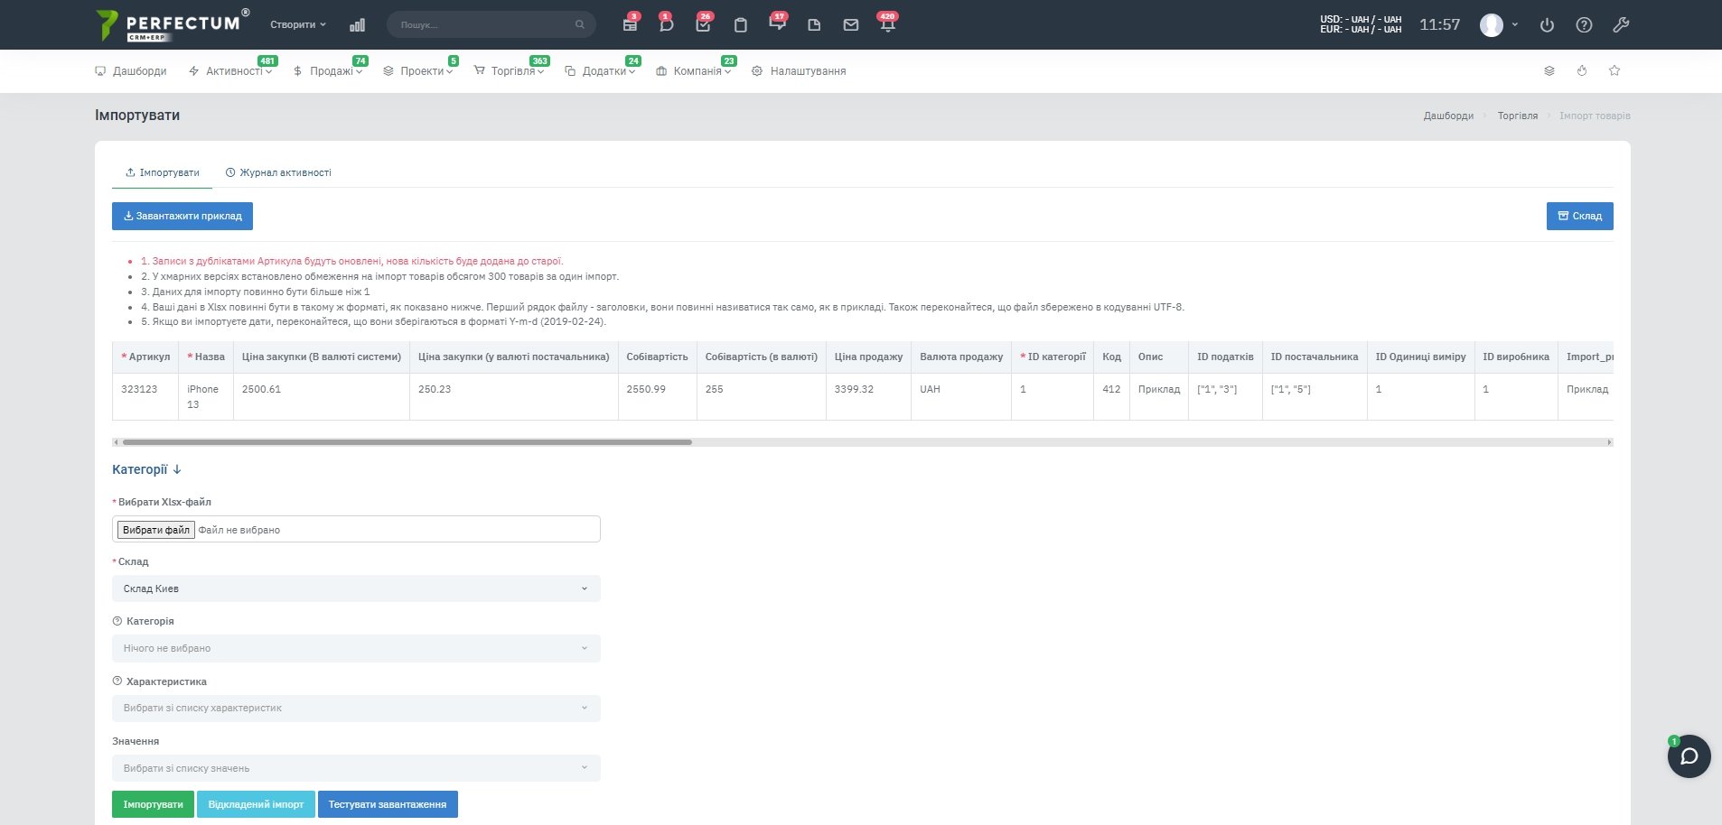Expand the Склад warehouse dropdown
This screenshot has height=825, width=1722.
pos(356,589)
